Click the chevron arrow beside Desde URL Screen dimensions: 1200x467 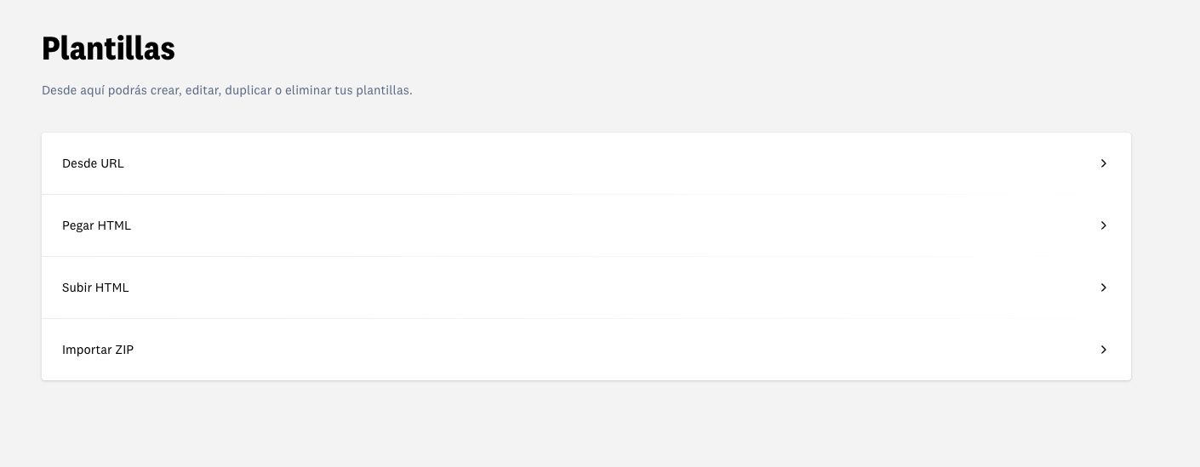click(1103, 163)
